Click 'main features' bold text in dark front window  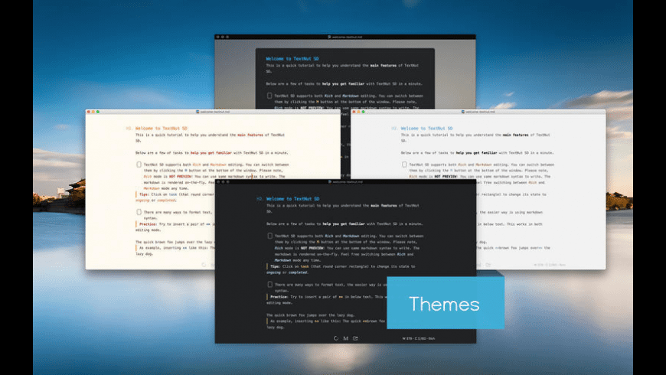[384, 206]
